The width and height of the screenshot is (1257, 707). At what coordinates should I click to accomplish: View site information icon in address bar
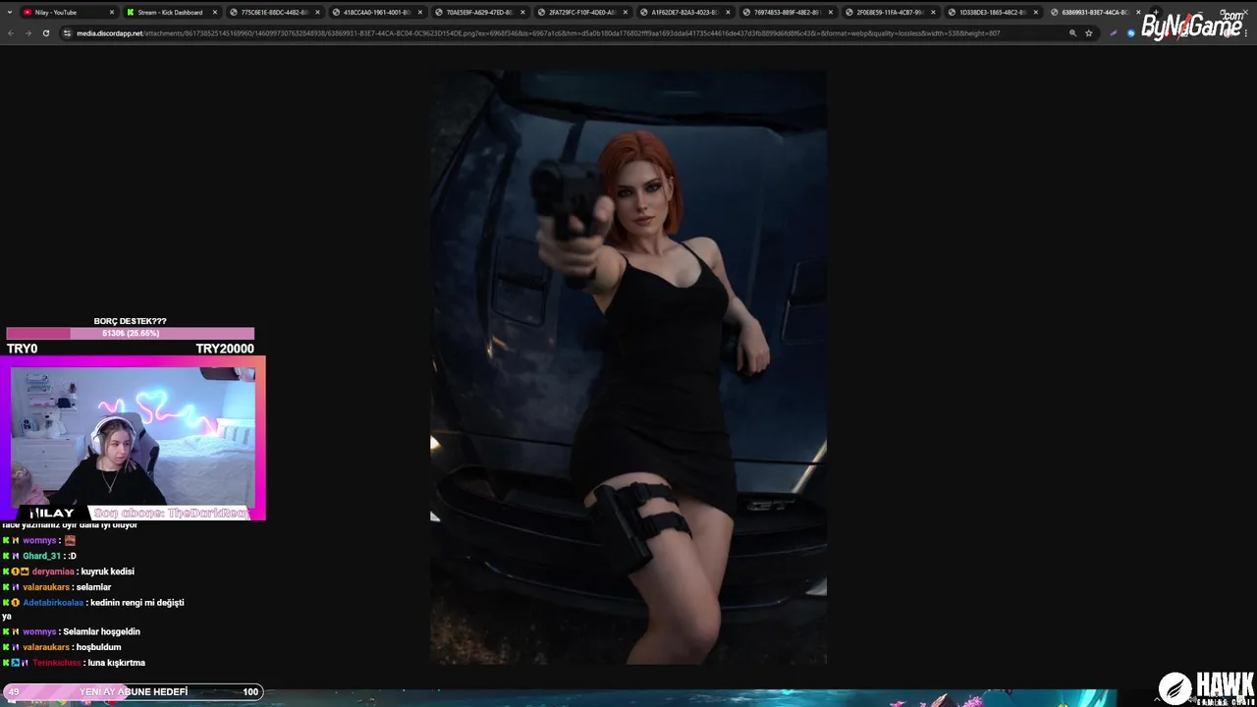click(x=67, y=32)
